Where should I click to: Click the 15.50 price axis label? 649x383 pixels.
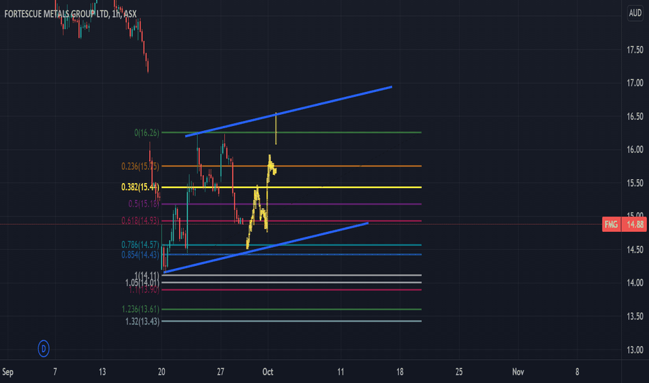634,183
